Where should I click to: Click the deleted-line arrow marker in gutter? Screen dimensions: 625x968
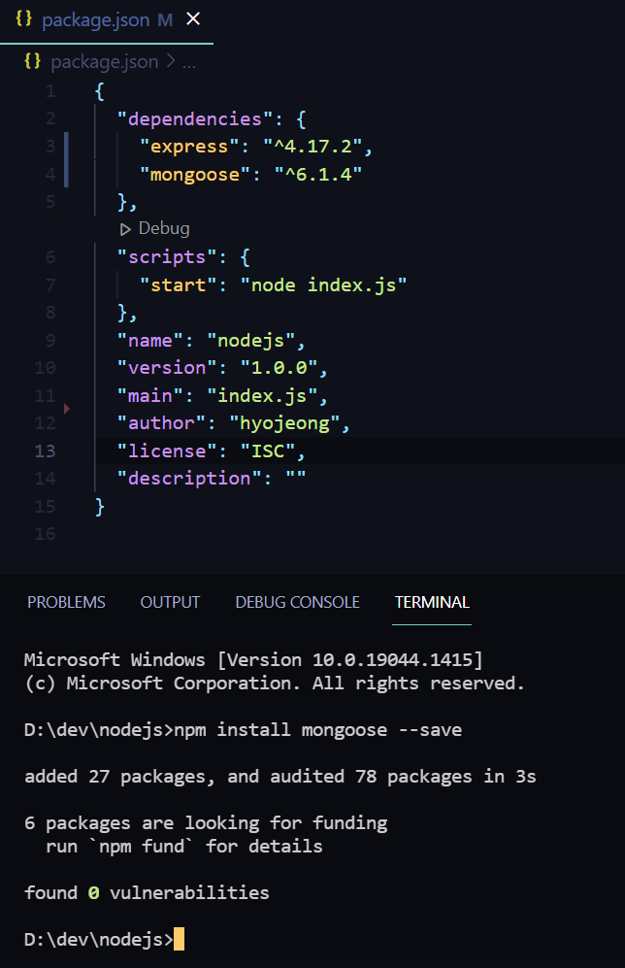click(67, 409)
